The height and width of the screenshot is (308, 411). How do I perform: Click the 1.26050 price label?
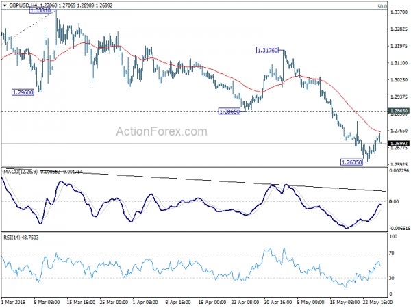point(352,162)
